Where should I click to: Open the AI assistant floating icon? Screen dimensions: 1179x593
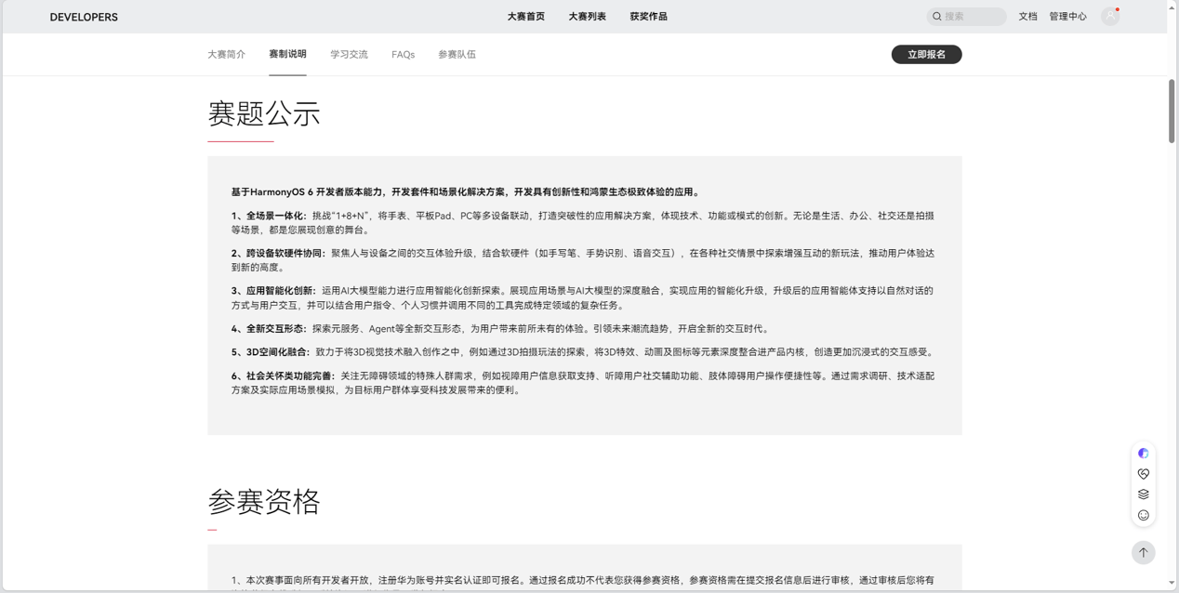1144,454
